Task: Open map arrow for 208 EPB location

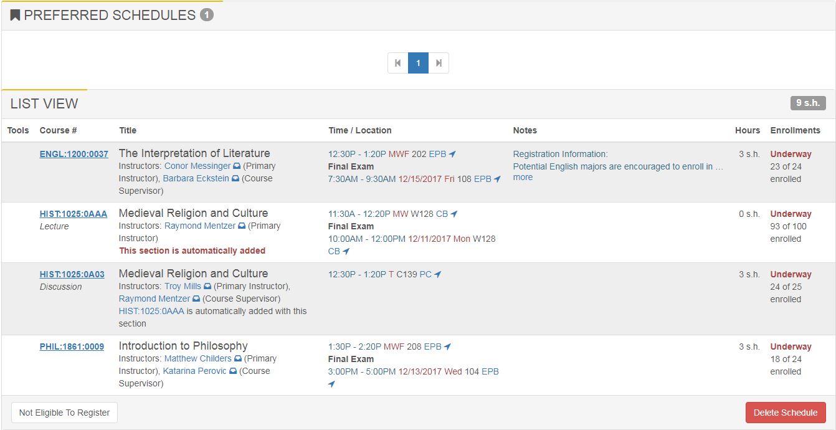Action: [x=447, y=346]
